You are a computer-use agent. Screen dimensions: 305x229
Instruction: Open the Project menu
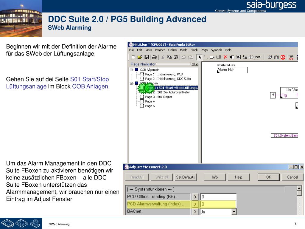(160, 50)
